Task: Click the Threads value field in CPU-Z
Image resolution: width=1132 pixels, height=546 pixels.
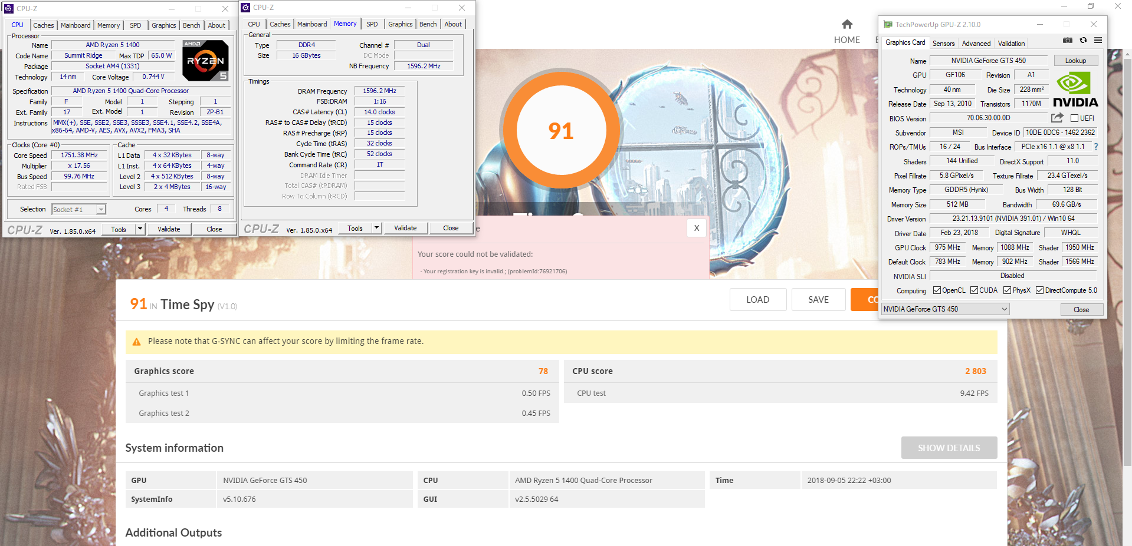Action: pyautogui.click(x=219, y=209)
